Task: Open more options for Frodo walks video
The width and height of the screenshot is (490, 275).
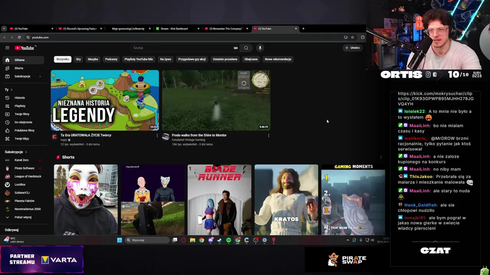Action: point(268,135)
